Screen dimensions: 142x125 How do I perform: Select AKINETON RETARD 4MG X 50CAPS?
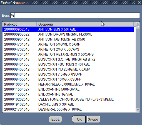[x=68, y=54]
